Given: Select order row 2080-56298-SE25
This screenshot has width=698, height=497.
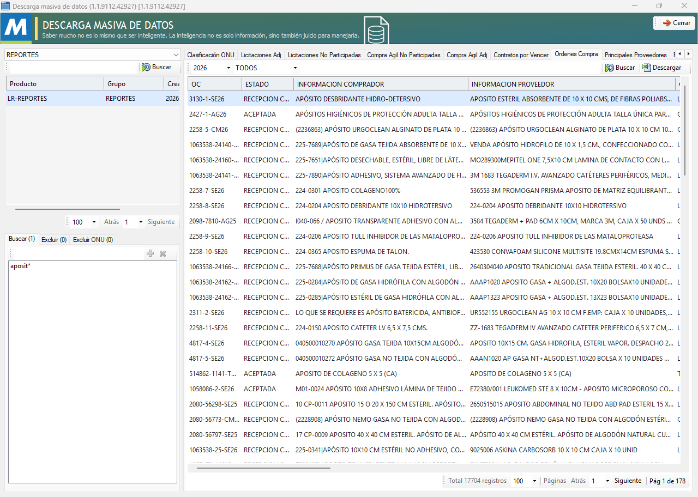Looking at the screenshot, I should coord(434,404).
